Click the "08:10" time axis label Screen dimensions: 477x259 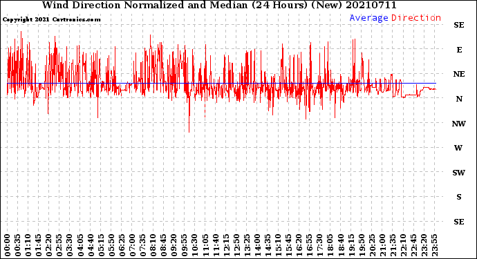pyautogui.click(x=153, y=245)
